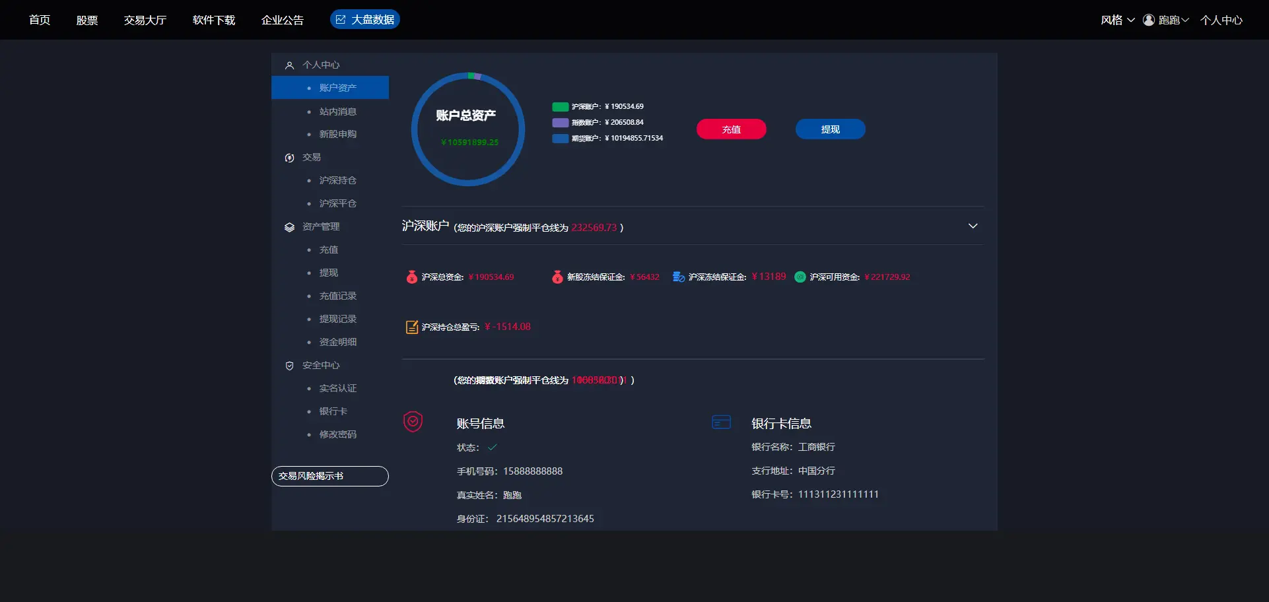Collapse the 沪深账户 section with chevron

[x=973, y=226]
